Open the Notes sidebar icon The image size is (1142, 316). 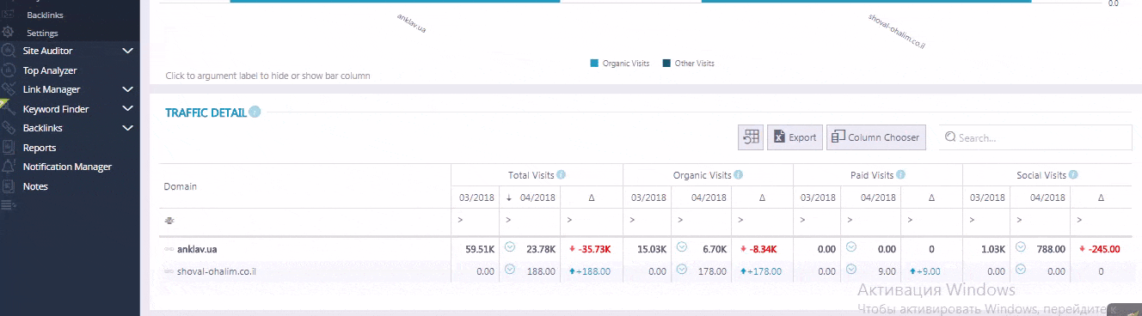click(x=8, y=186)
